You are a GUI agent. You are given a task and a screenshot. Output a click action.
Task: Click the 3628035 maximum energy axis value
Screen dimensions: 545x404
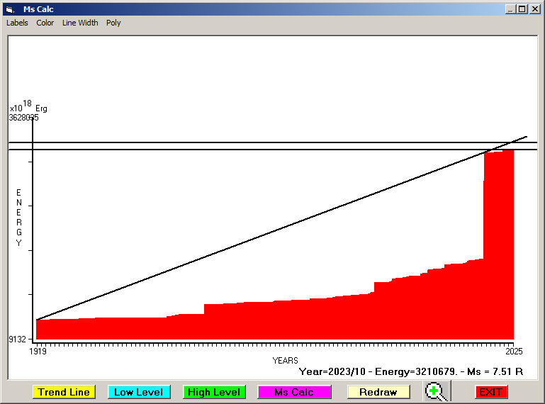[x=23, y=118]
